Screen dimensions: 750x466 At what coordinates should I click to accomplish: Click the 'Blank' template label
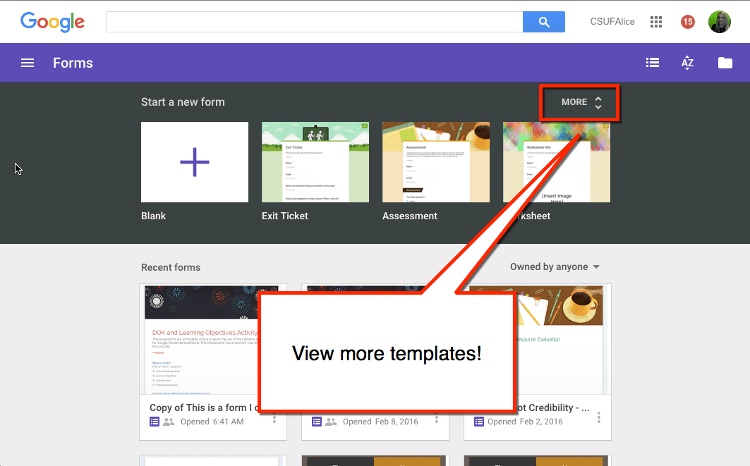[x=154, y=216]
